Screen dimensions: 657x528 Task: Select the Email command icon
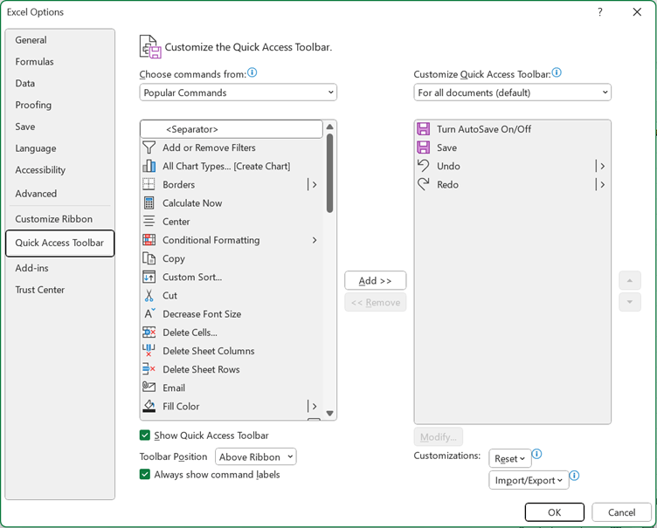[149, 387]
